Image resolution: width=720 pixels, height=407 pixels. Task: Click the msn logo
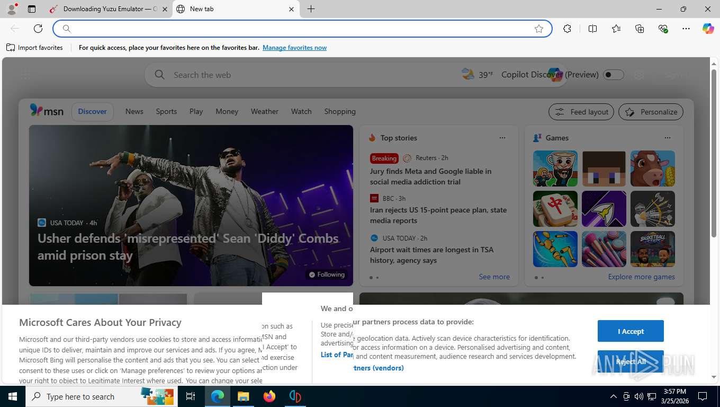47,111
